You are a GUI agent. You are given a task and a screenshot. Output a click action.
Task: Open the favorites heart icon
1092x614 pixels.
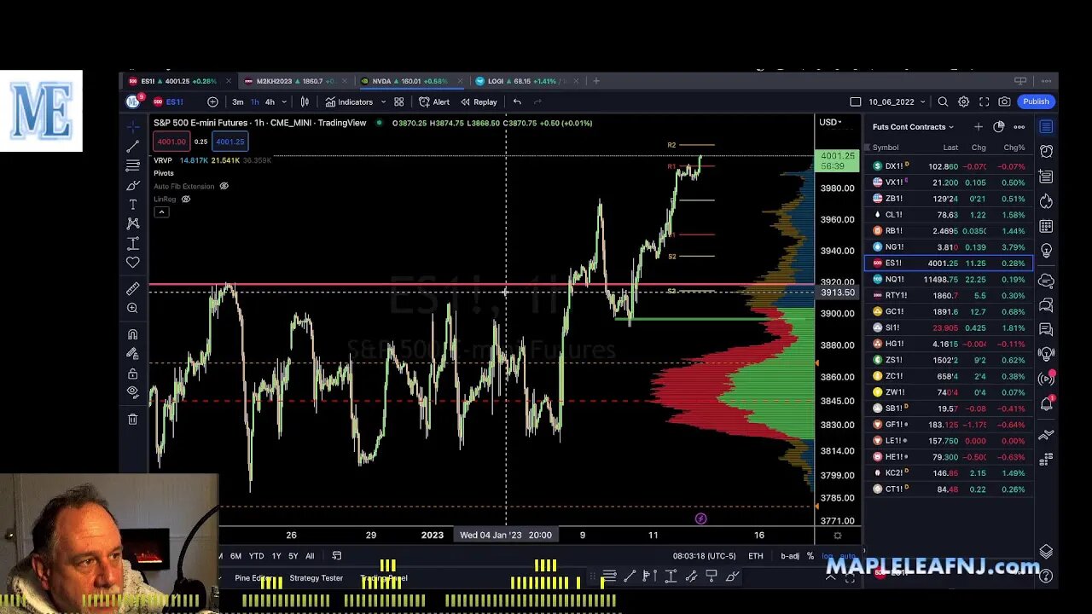pyautogui.click(x=133, y=263)
